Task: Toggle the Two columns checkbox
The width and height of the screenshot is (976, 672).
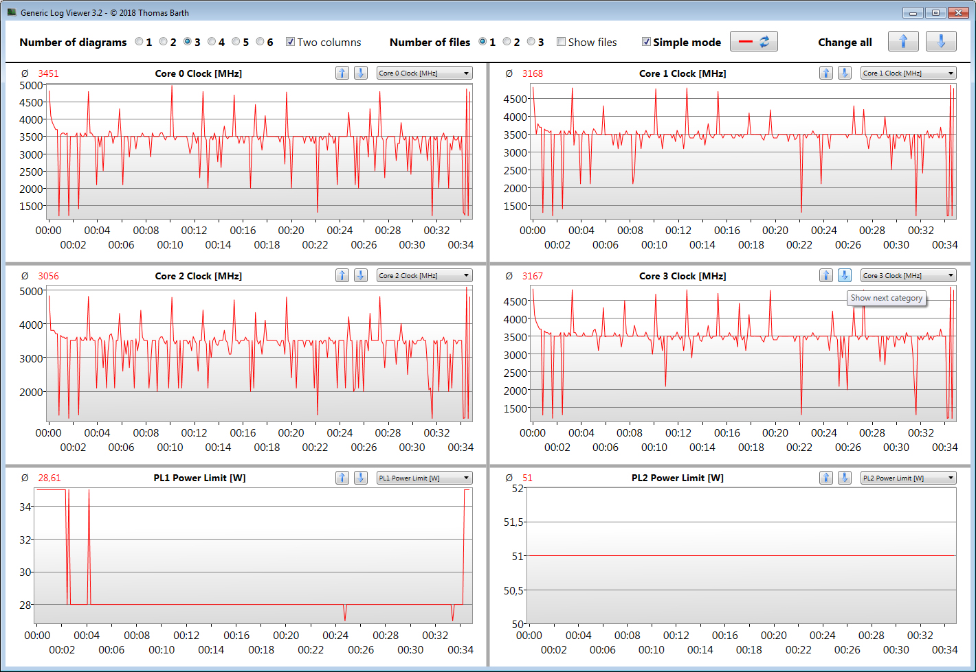Action: click(291, 42)
